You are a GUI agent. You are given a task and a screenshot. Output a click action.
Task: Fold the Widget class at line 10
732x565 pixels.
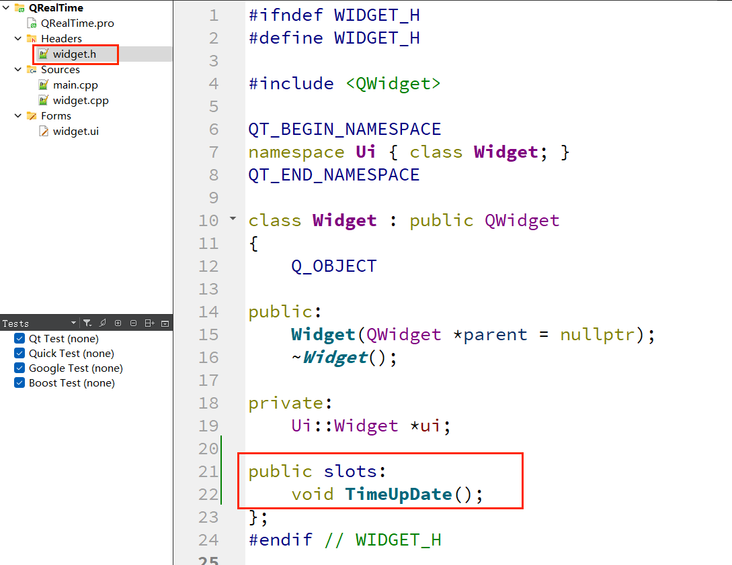(x=233, y=218)
